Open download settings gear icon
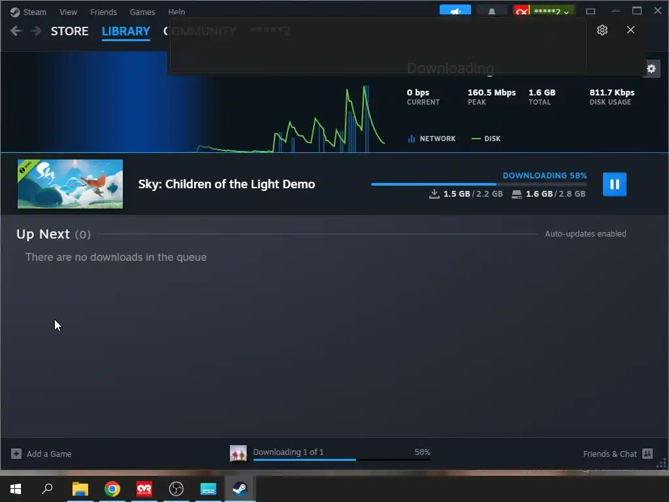Screen dimensions: 669x502 pyautogui.click(x=651, y=69)
